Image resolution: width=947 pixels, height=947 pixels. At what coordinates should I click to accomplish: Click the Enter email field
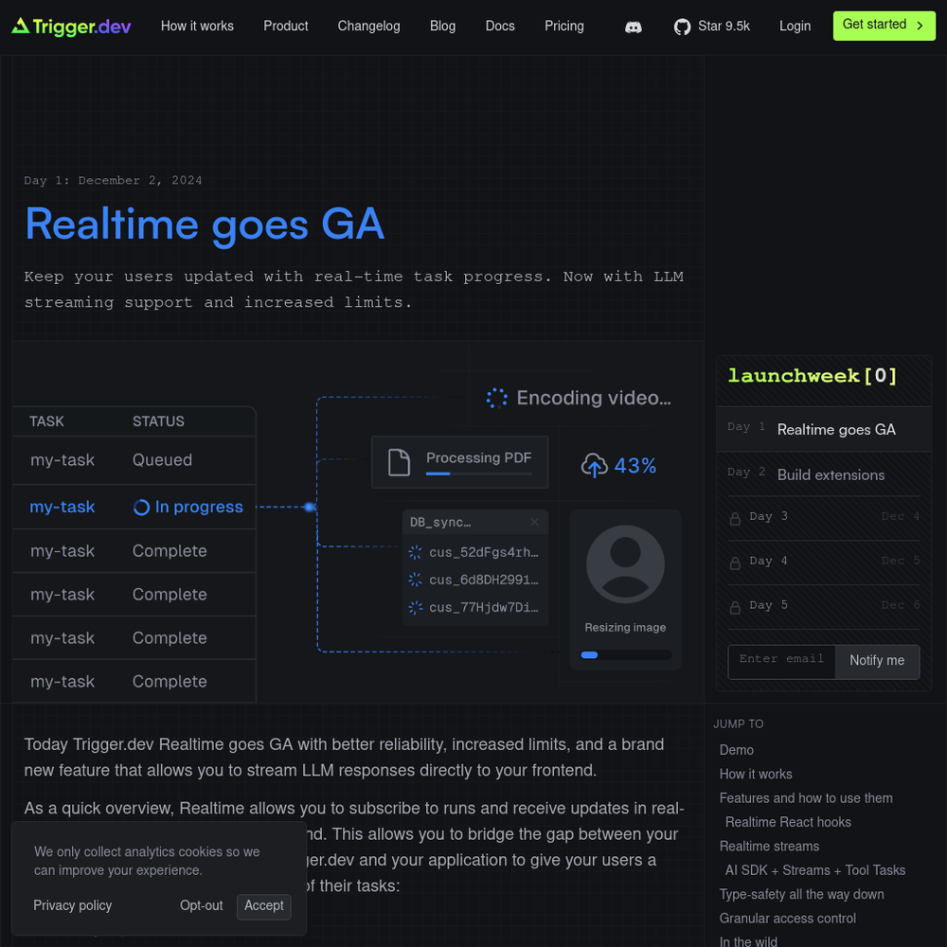(x=781, y=661)
